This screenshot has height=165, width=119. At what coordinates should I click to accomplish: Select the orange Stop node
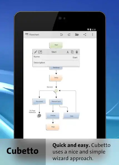(x=53, y=127)
